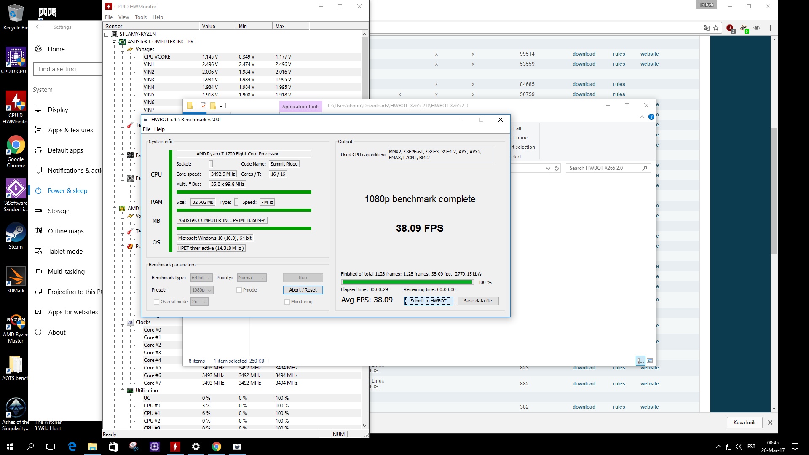
Task: Select CPU VCORE row in HWMonitor
Action: coord(233,57)
